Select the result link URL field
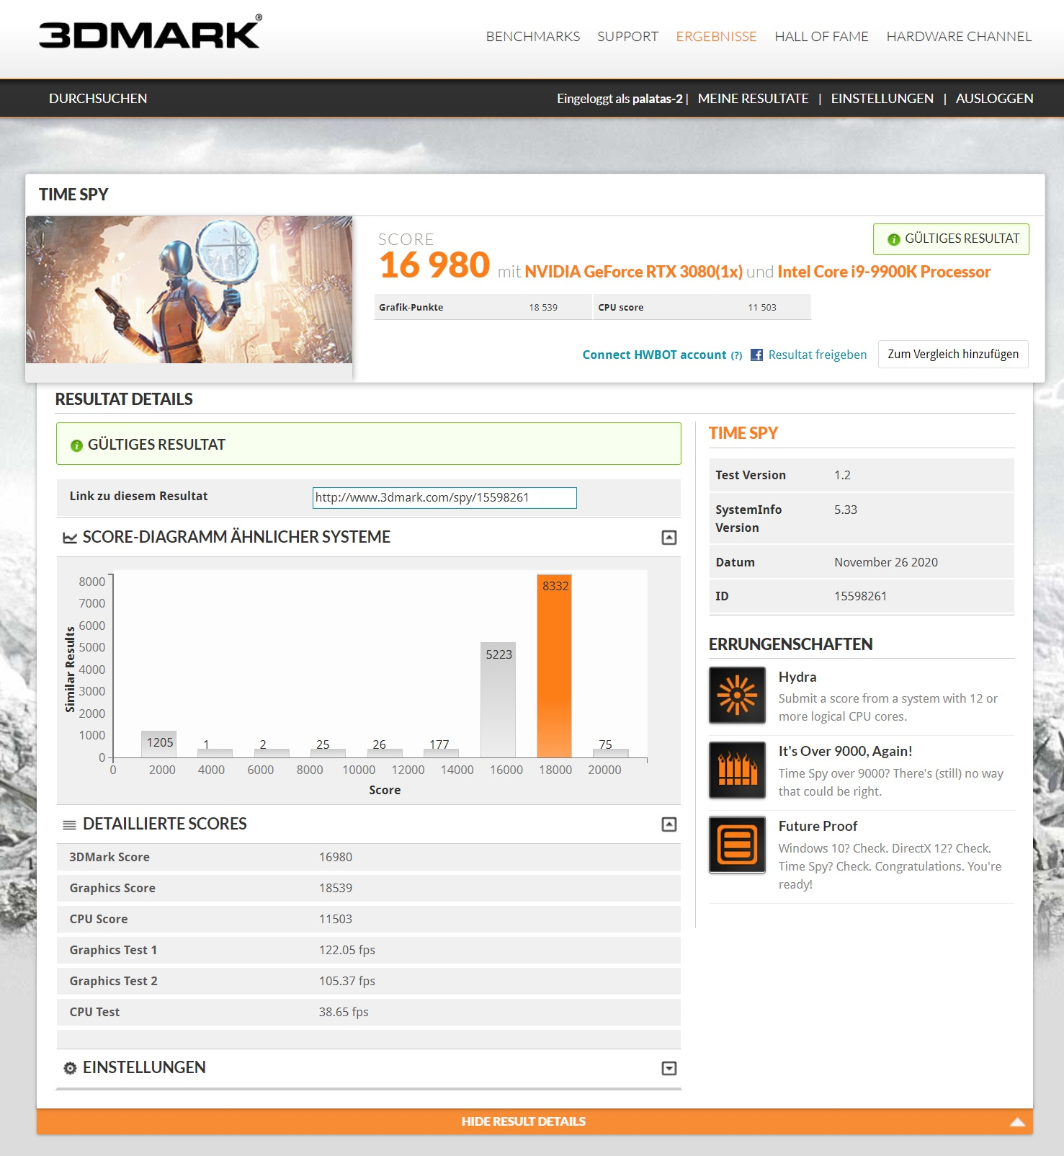Viewport: 1064px width, 1156px height. click(x=444, y=497)
